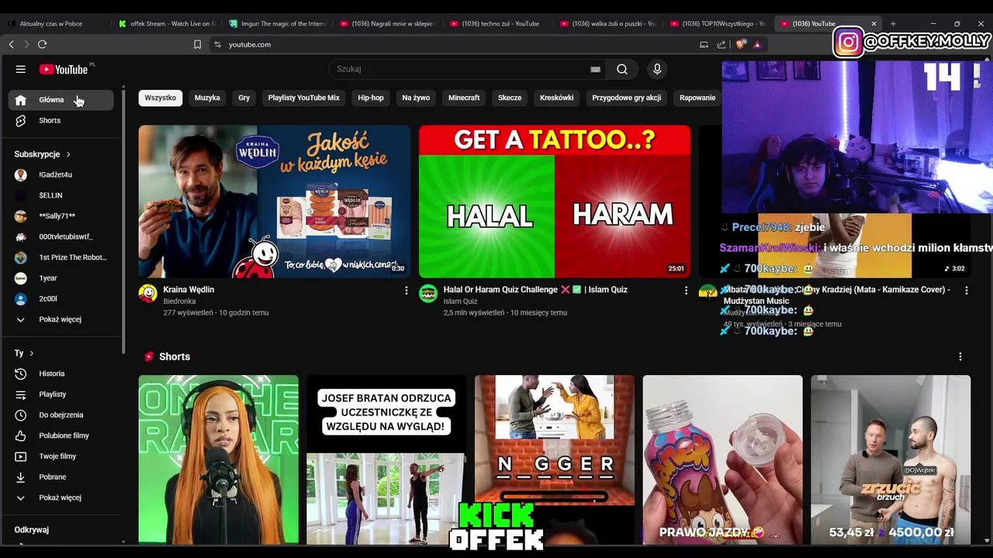Play the HALAL HARAM video thumbnail
Screen dimensions: 993x558
click(x=555, y=201)
